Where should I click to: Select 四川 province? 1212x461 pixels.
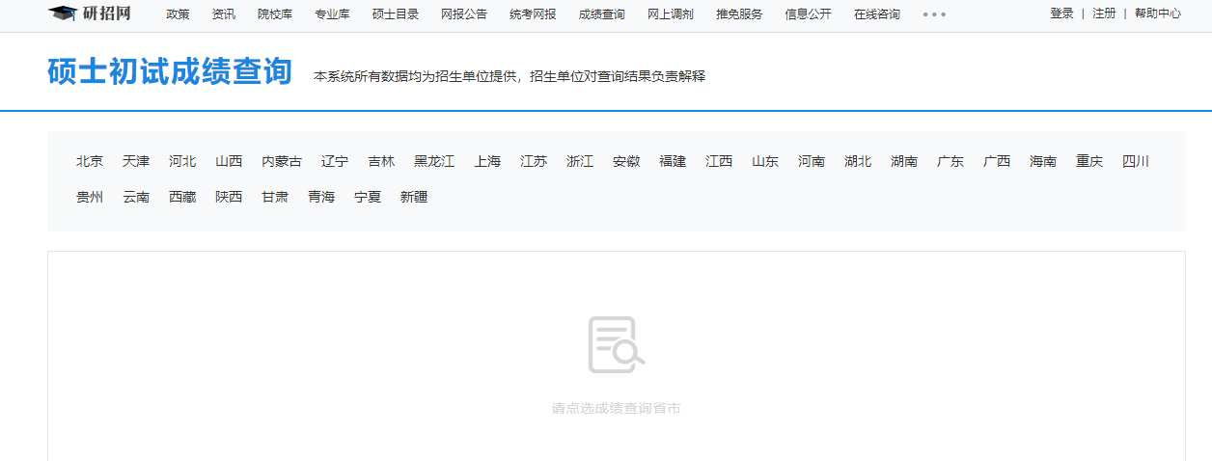click(1136, 162)
